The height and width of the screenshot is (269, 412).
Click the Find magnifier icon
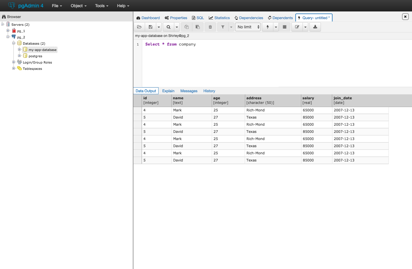click(169, 27)
